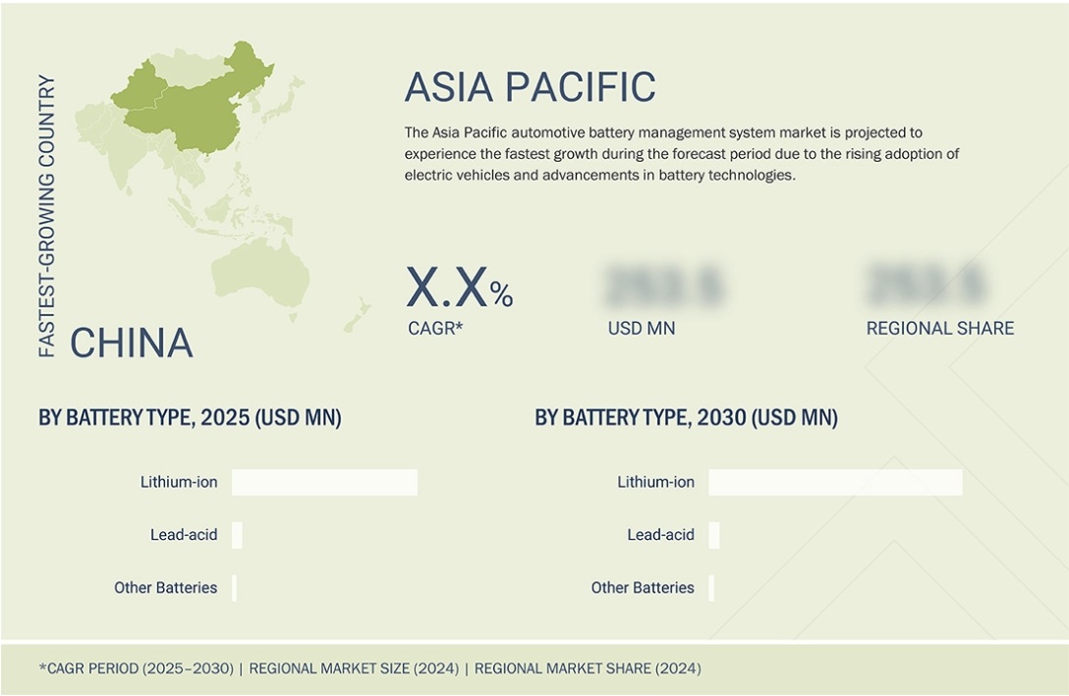Click the 2025 Lithium-ion bar
Viewport: 1069px width, 696px height.
tap(324, 482)
